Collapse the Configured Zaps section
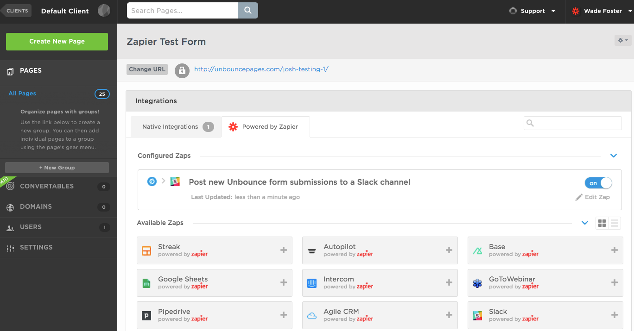 [614, 156]
